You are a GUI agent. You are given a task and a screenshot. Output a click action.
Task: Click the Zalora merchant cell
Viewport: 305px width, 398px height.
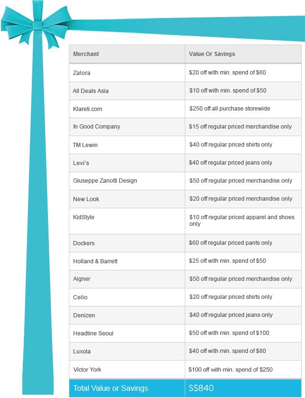[127, 73]
